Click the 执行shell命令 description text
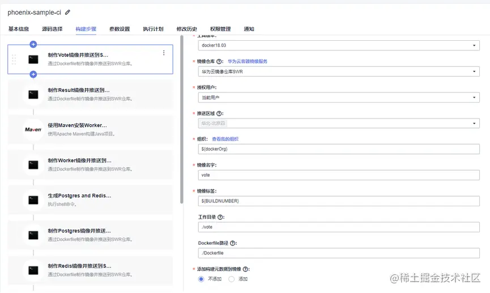 [62, 204]
